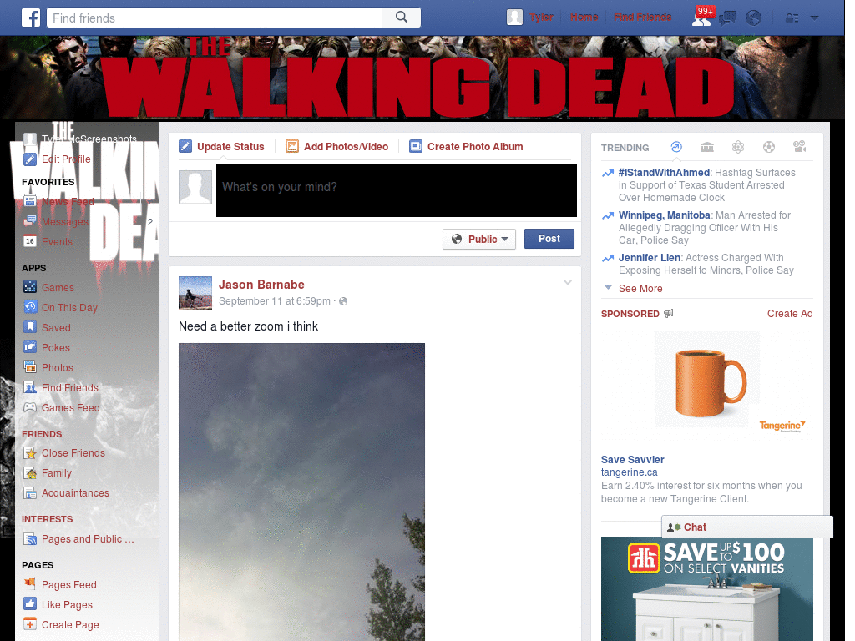Click Tangerine orange mug ad image
The image size is (855, 641).
coord(706,383)
